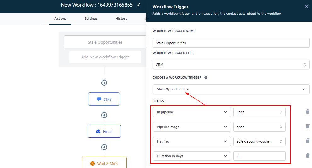Remove the Has Tag filter row
The width and height of the screenshot is (312, 168).
pyautogui.click(x=308, y=141)
